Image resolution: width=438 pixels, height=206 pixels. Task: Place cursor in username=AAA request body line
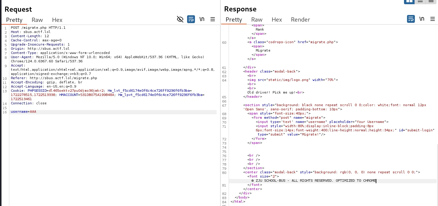click(x=23, y=112)
